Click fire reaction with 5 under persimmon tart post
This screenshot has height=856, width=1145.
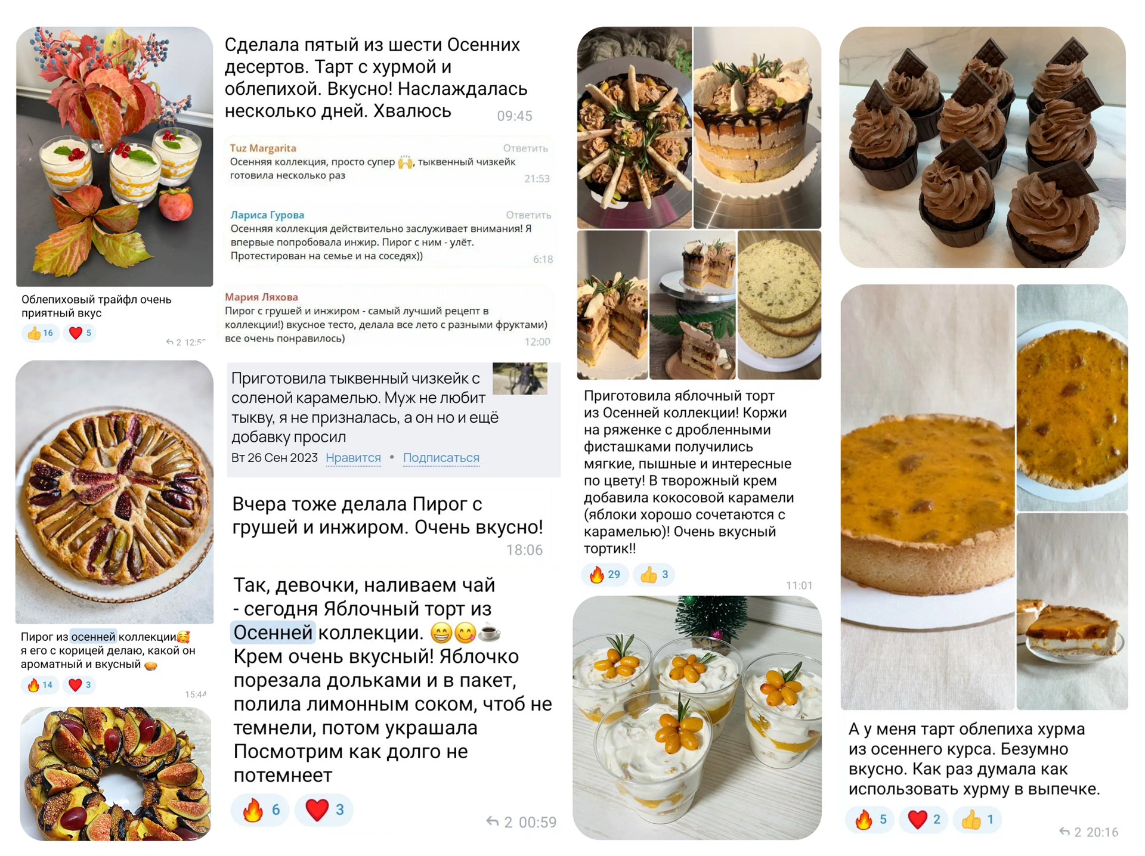pyautogui.click(x=870, y=820)
